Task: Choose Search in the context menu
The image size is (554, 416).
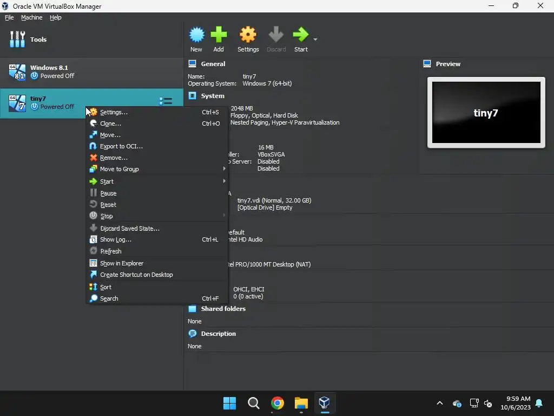Action: (x=156, y=298)
